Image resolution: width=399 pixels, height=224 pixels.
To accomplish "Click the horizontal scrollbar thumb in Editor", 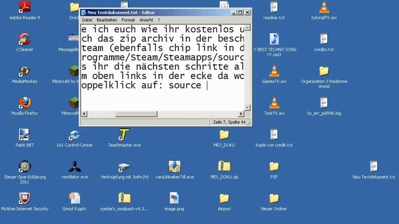I will (136, 114).
